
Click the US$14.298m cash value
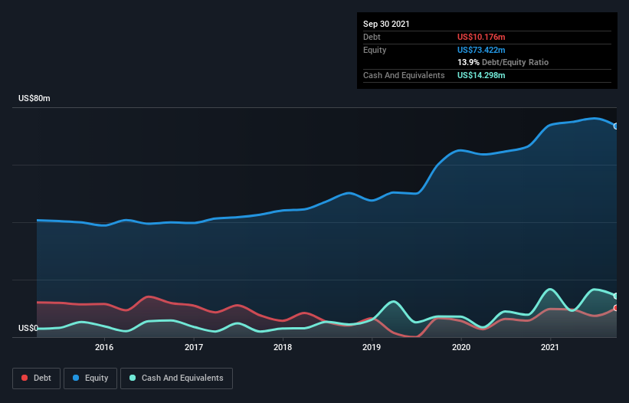click(481, 75)
